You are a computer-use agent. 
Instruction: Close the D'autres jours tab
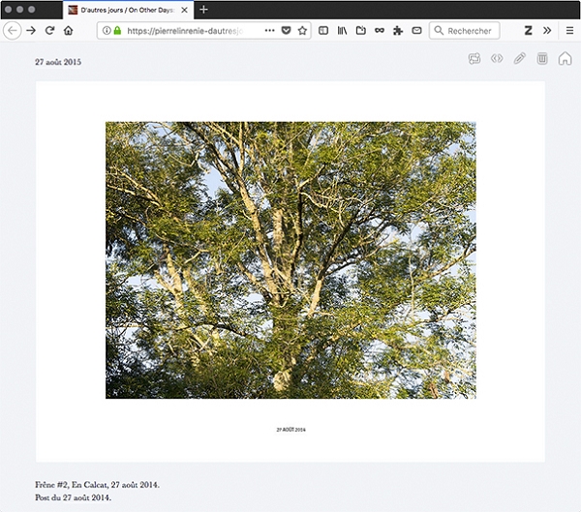(185, 10)
